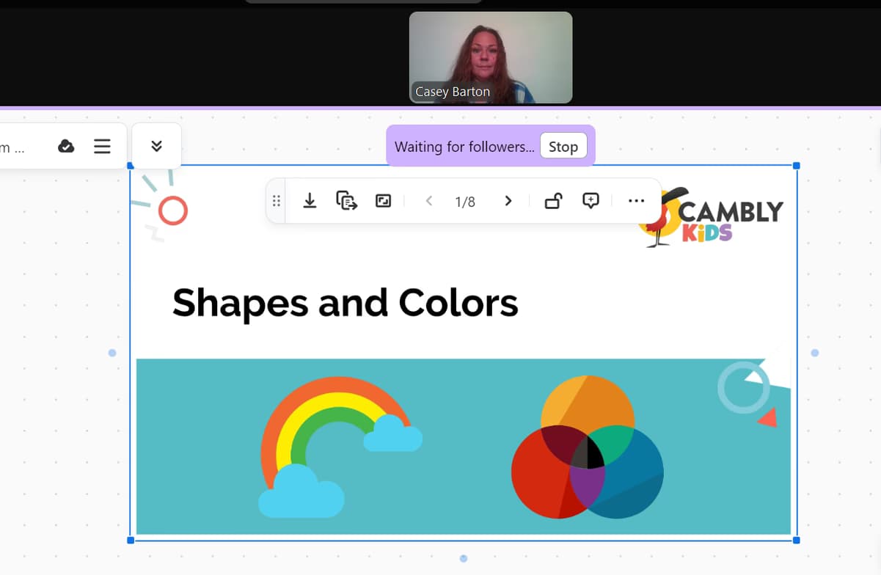Open the hamburger main menu
881x575 pixels.
click(102, 147)
